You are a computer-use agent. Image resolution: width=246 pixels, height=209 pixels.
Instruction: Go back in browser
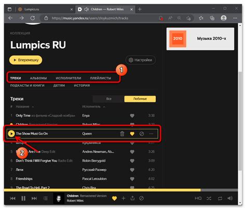point(10,18)
